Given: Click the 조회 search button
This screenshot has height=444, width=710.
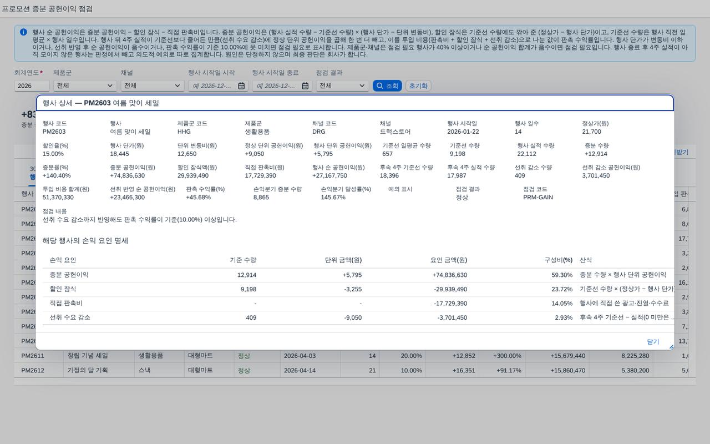Looking at the screenshot, I should [387, 86].
